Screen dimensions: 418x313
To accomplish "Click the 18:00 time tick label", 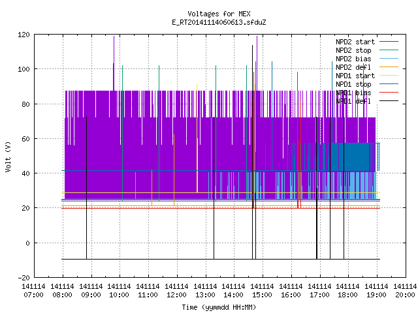I will pos(347,295).
